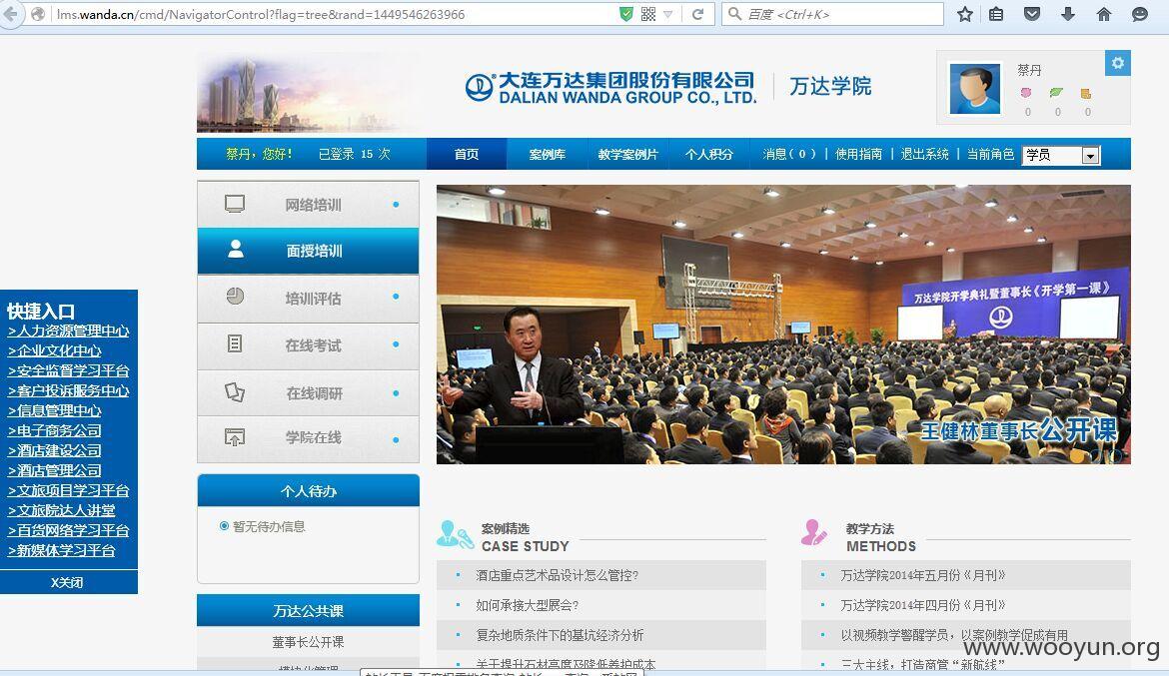Click the document icon beside 在线考试
The width and height of the screenshot is (1169, 676).
click(235, 343)
